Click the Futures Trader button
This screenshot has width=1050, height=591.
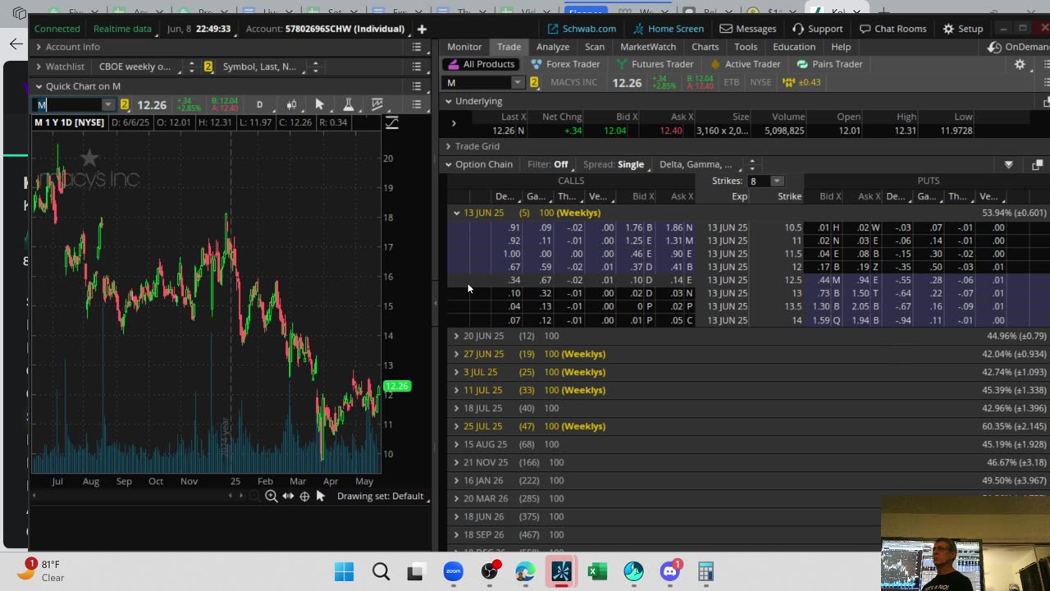pos(655,64)
